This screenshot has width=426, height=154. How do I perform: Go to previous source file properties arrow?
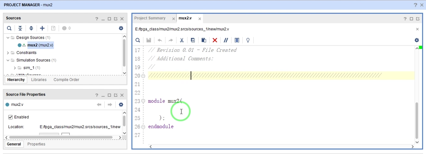tap(99, 105)
